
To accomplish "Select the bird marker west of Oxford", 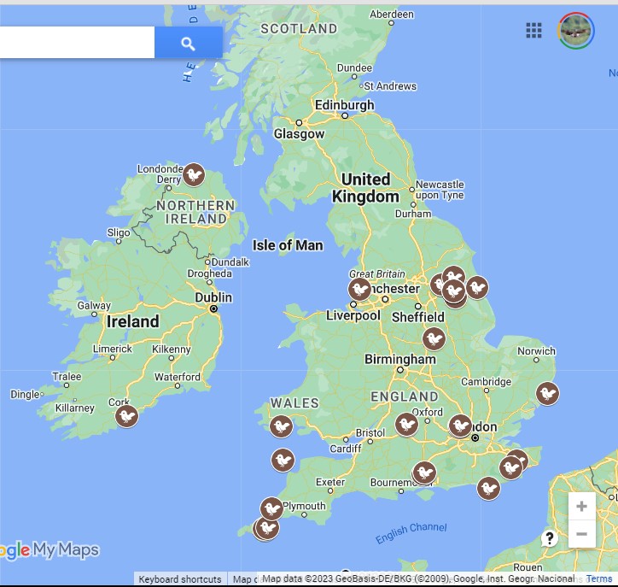I will [x=406, y=424].
